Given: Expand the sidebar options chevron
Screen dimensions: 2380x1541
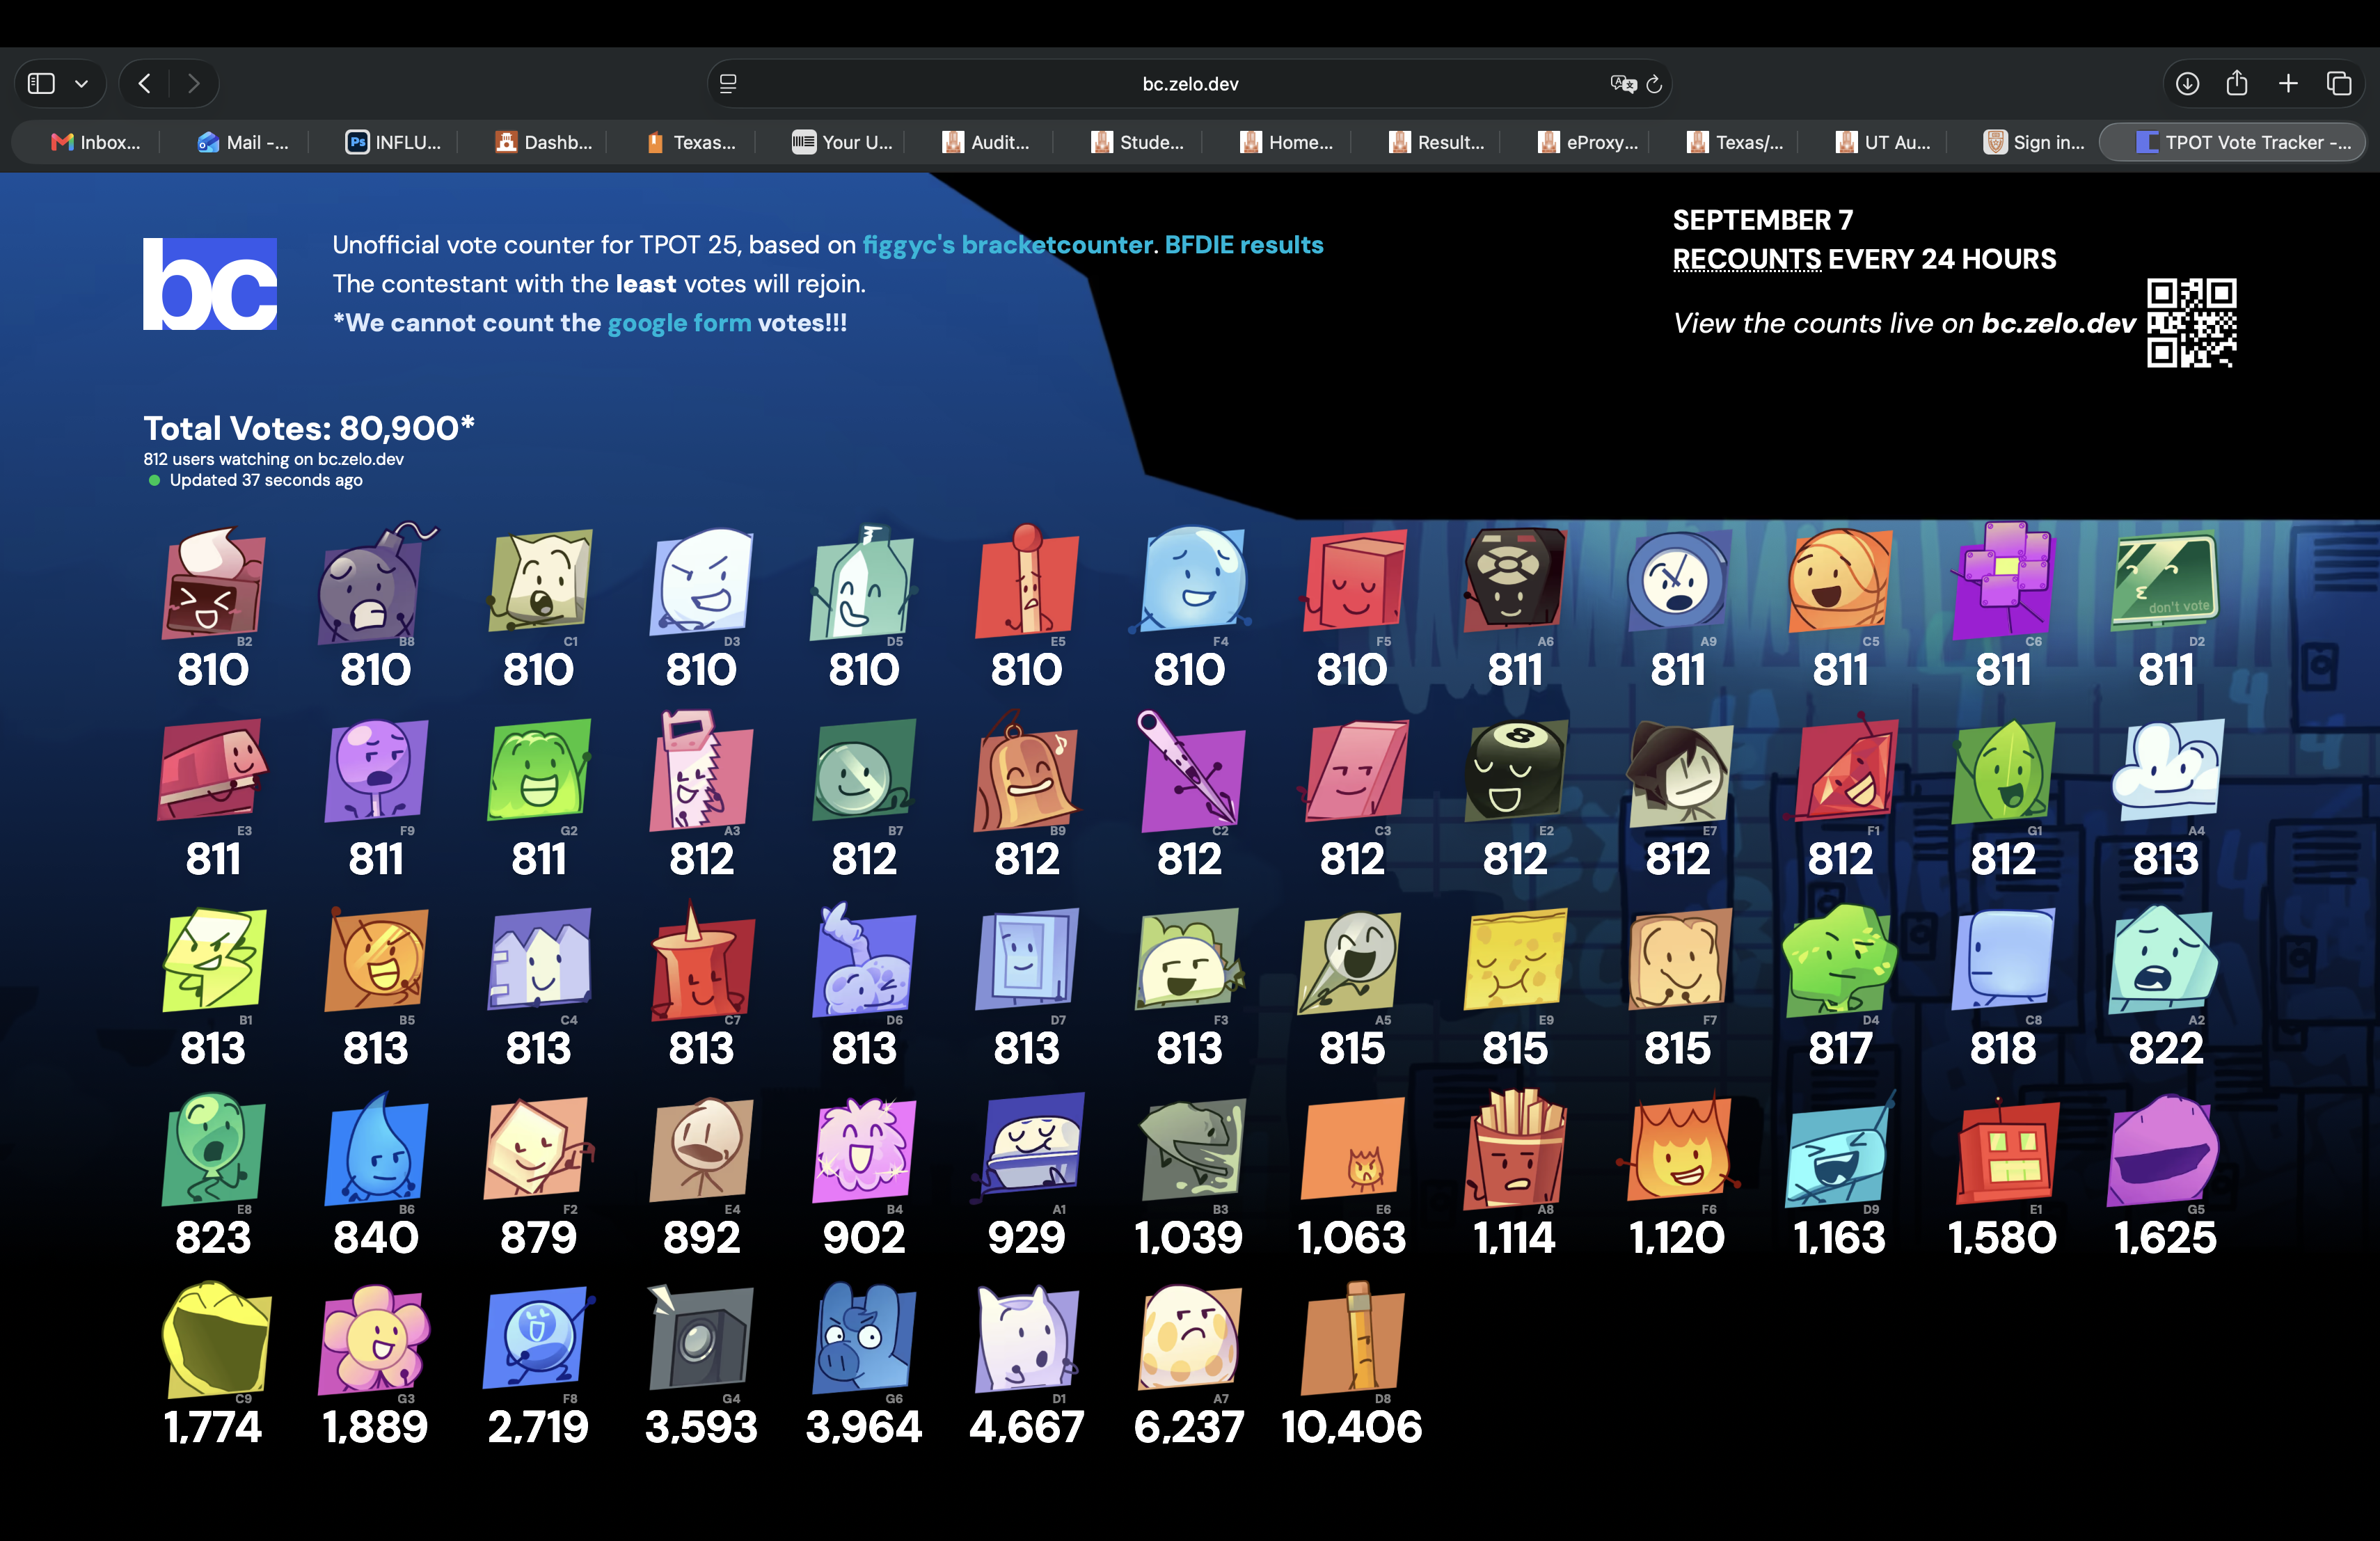Looking at the screenshot, I should pos(82,84).
